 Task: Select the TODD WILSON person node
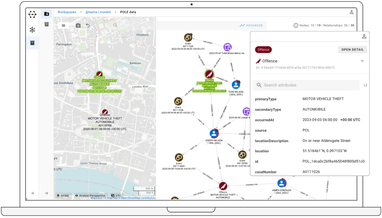(x=236, y=85)
